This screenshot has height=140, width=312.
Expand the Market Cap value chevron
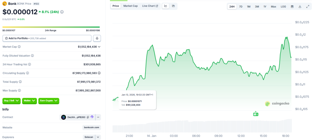tap(99, 47)
